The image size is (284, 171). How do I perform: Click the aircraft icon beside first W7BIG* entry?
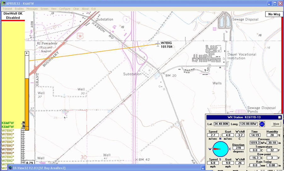pos(23,131)
